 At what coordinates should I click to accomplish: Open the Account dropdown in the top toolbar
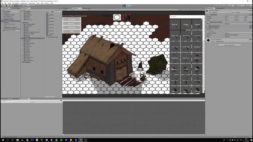click(230, 6)
